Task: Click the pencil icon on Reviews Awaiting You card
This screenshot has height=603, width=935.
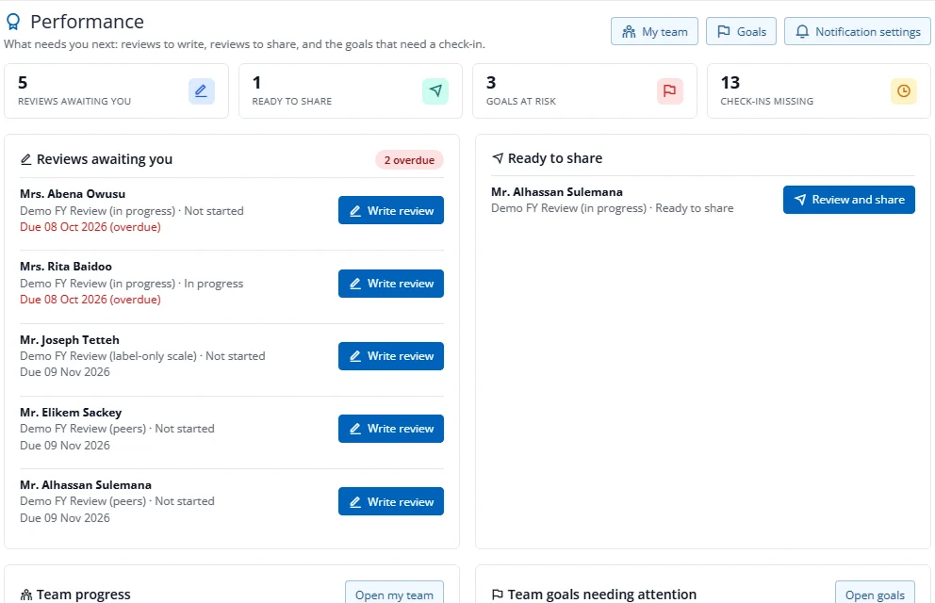Action: [202, 91]
